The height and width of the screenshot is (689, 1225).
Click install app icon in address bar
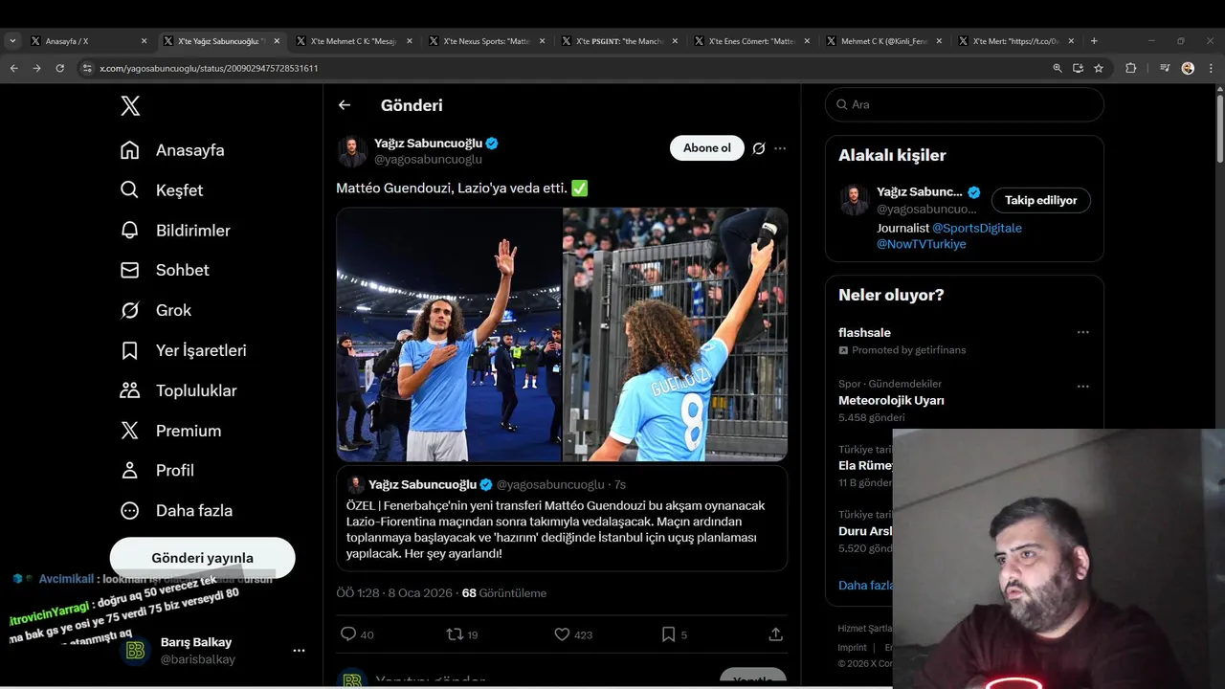tap(1078, 68)
